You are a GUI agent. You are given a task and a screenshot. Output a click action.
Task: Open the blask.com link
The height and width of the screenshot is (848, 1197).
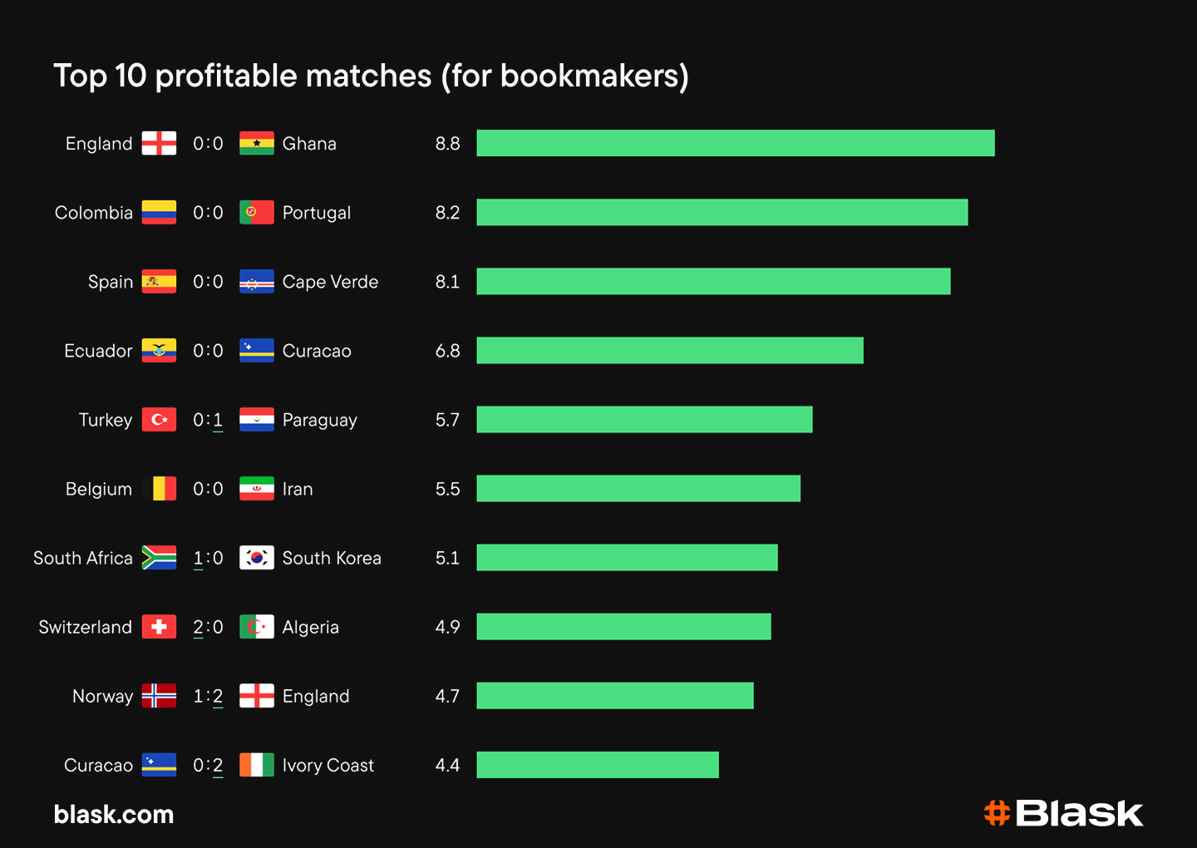(114, 814)
